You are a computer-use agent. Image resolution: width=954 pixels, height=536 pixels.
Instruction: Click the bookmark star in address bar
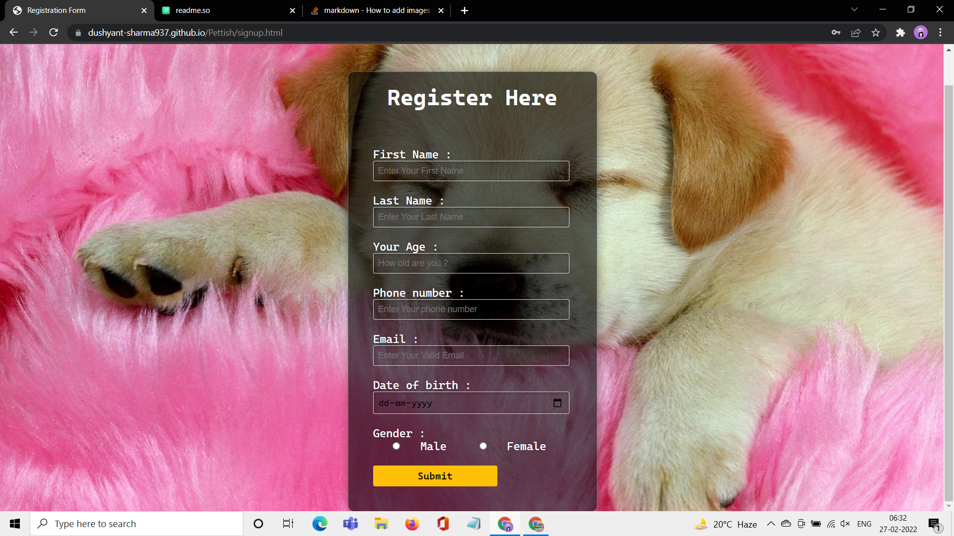click(x=876, y=32)
